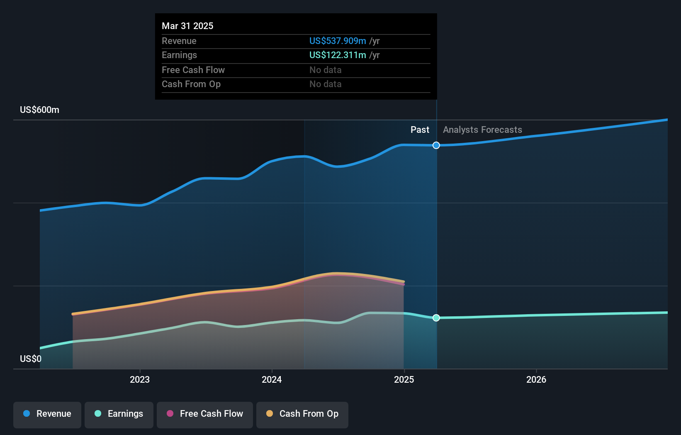Click the Free Cash Flow tooltip row label

tap(193, 70)
